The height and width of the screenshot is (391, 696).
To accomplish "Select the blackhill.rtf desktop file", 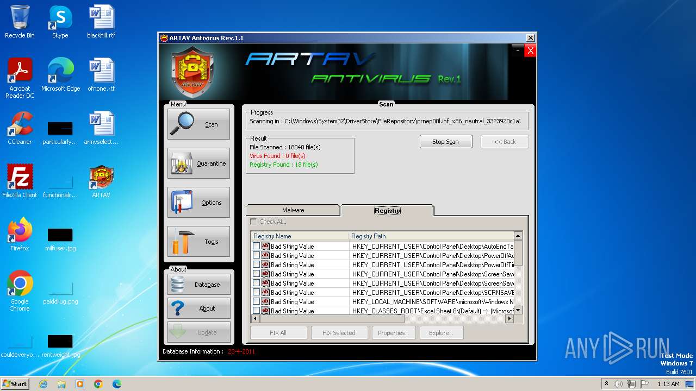I will (101, 22).
